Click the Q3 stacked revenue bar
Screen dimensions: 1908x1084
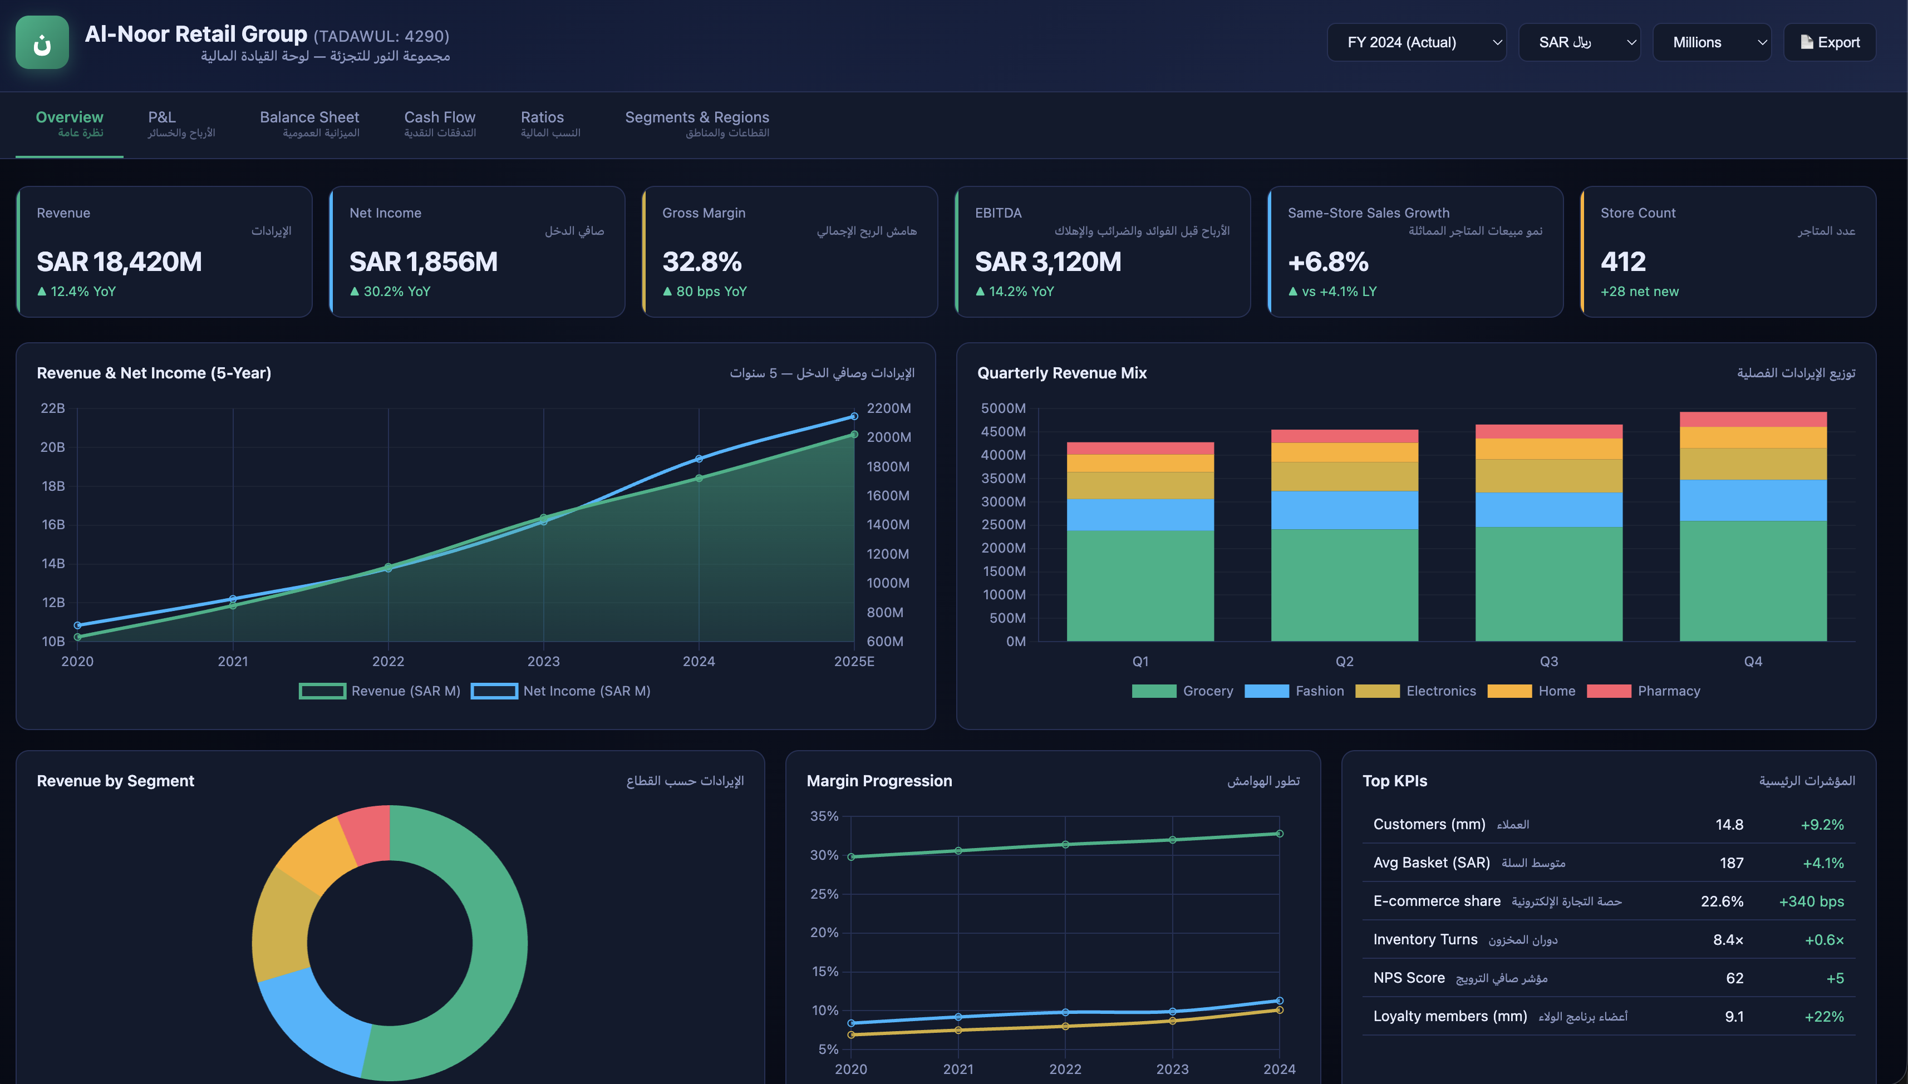tap(1548, 533)
